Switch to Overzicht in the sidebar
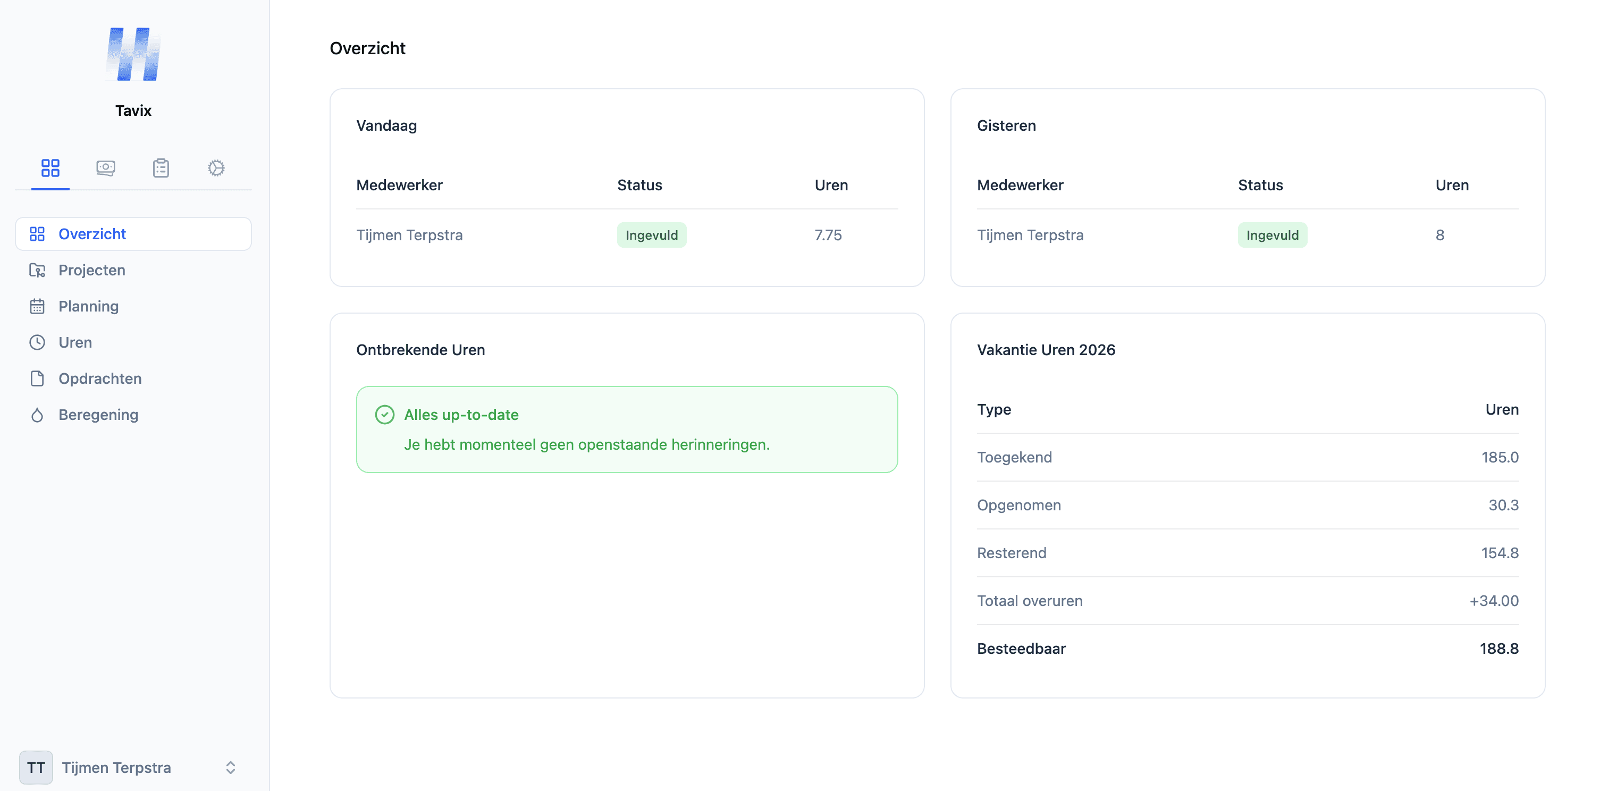This screenshot has height=791, width=1600. pyautogui.click(x=92, y=234)
